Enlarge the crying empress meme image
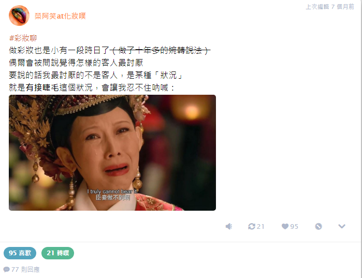Screen dimensions: 362x278 point(112,153)
